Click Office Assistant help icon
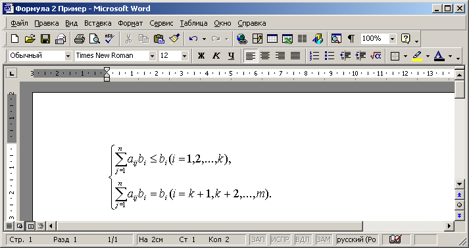The height and width of the screenshot is (248, 469). coord(406,39)
